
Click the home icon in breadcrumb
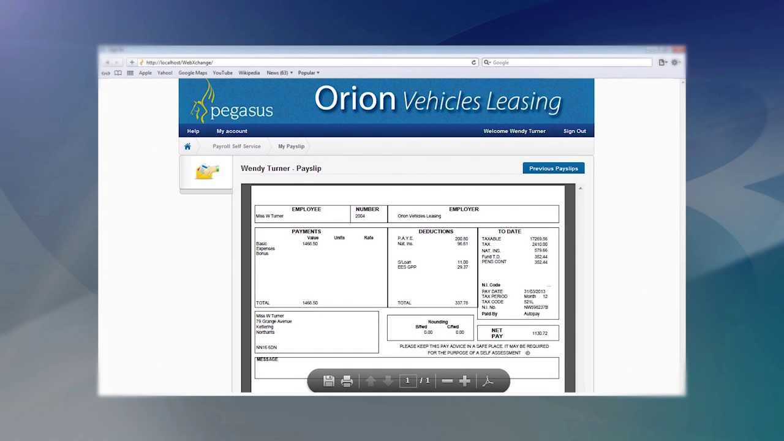pyautogui.click(x=187, y=146)
